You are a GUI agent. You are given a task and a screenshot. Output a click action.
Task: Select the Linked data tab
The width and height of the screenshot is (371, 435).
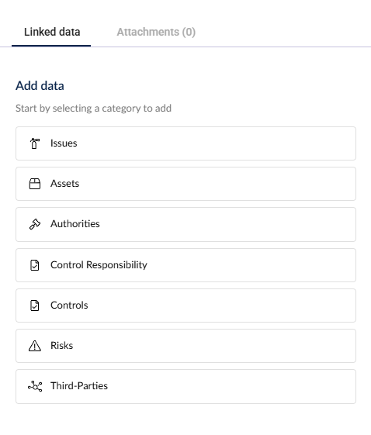click(x=52, y=32)
